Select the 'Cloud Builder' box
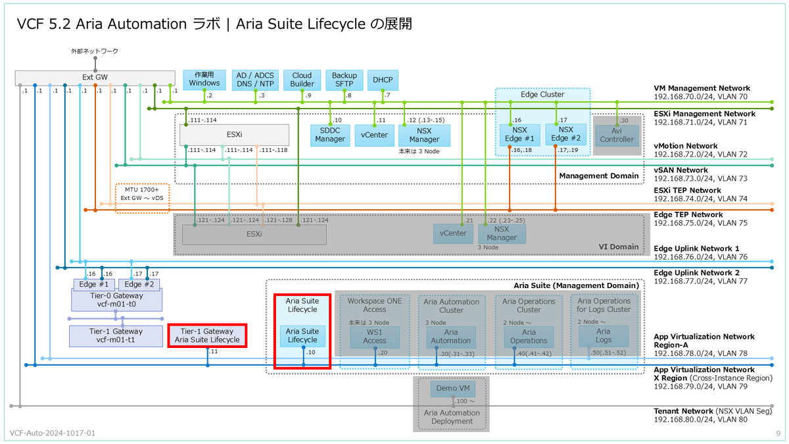 tap(302, 80)
